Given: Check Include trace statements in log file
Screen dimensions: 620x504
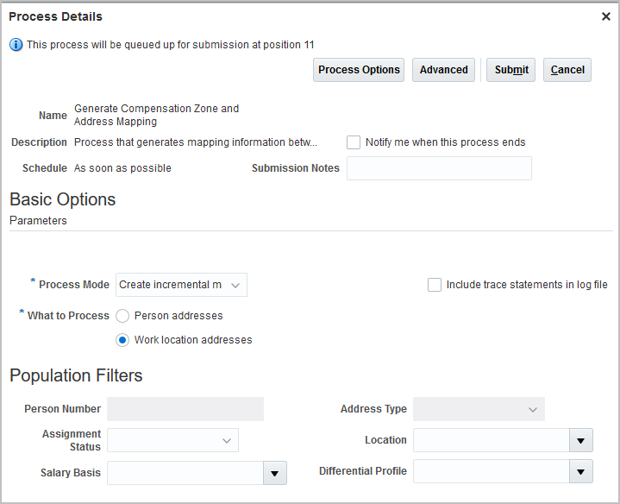Looking at the screenshot, I should click(x=435, y=285).
